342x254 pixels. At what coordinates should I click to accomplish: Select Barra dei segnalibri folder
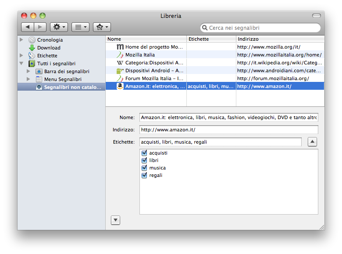tap(67, 71)
